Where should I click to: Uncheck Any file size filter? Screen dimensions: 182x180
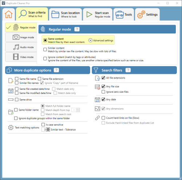pos(103,87)
